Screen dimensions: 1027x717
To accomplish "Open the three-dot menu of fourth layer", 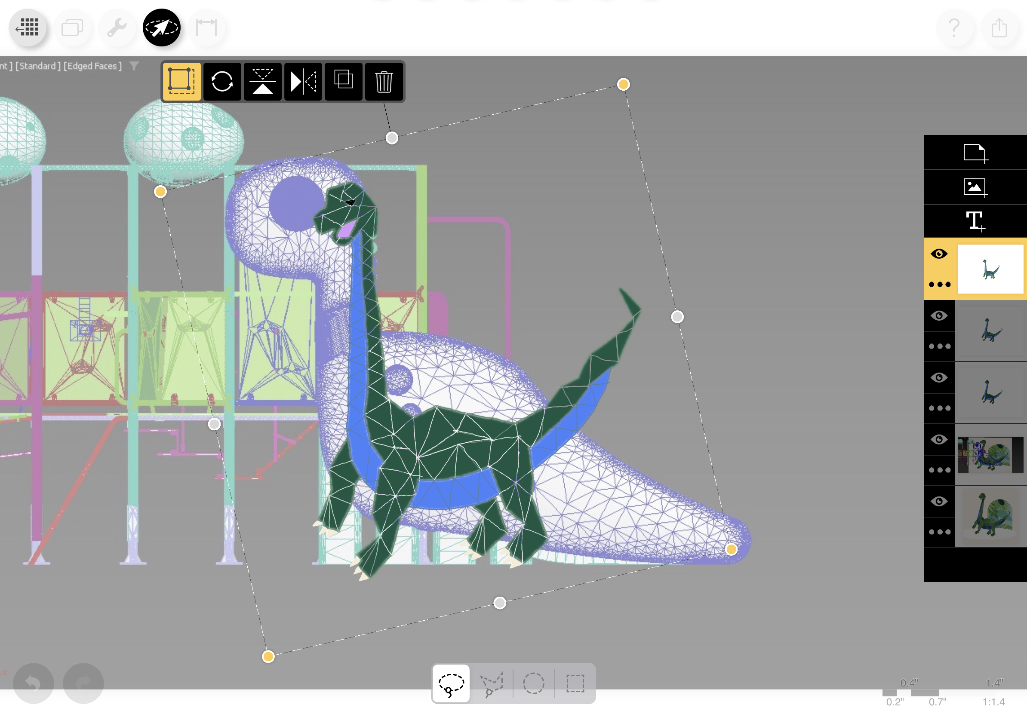I will click(939, 470).
